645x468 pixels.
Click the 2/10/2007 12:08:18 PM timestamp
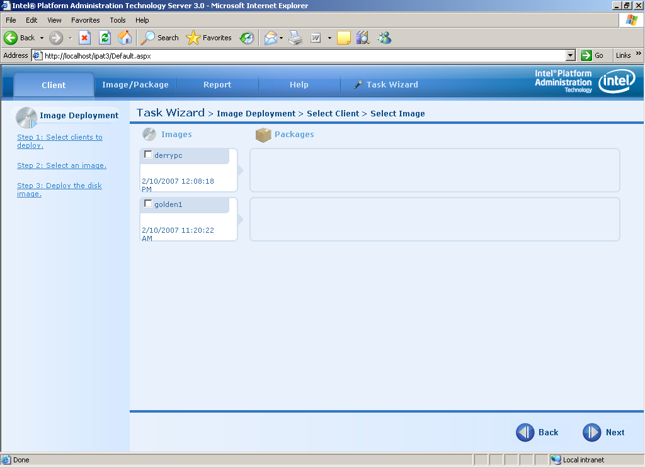(x=178, y=185)
